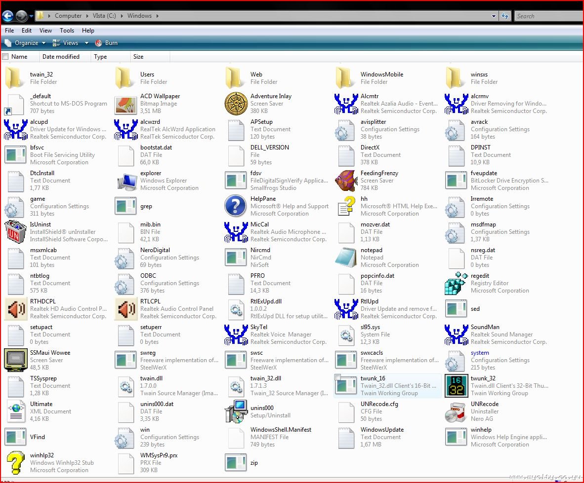Open the address bar history dropdown

494,16
